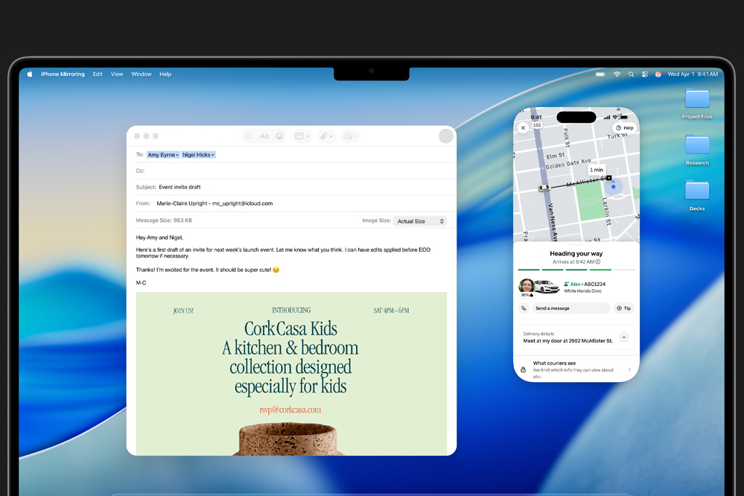
Task: Click the cork pot picture in the invite
Action: 287,439
